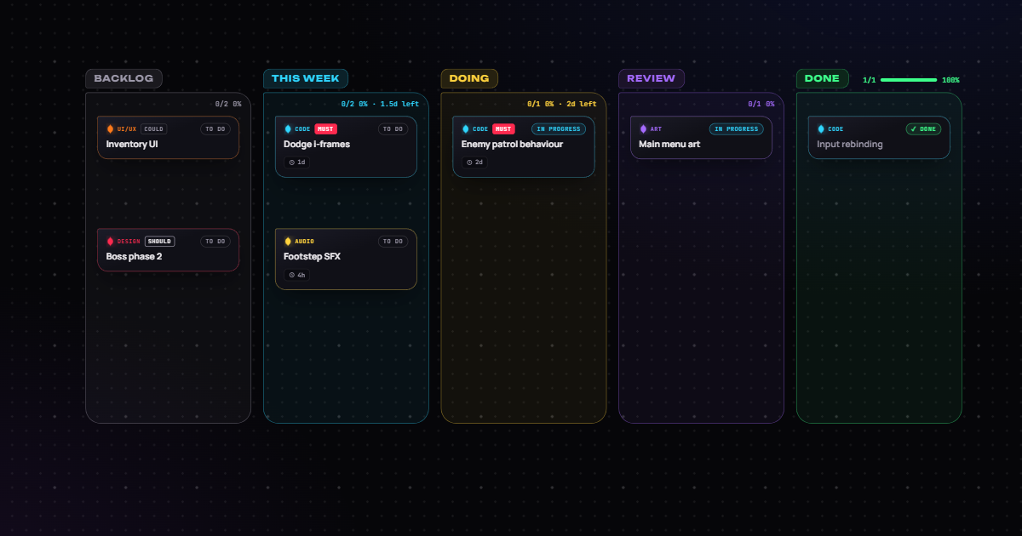The width and height of the screenshot is (1022, 536).
Task: Open the Main menu art card title
Action: coord(669,145)
